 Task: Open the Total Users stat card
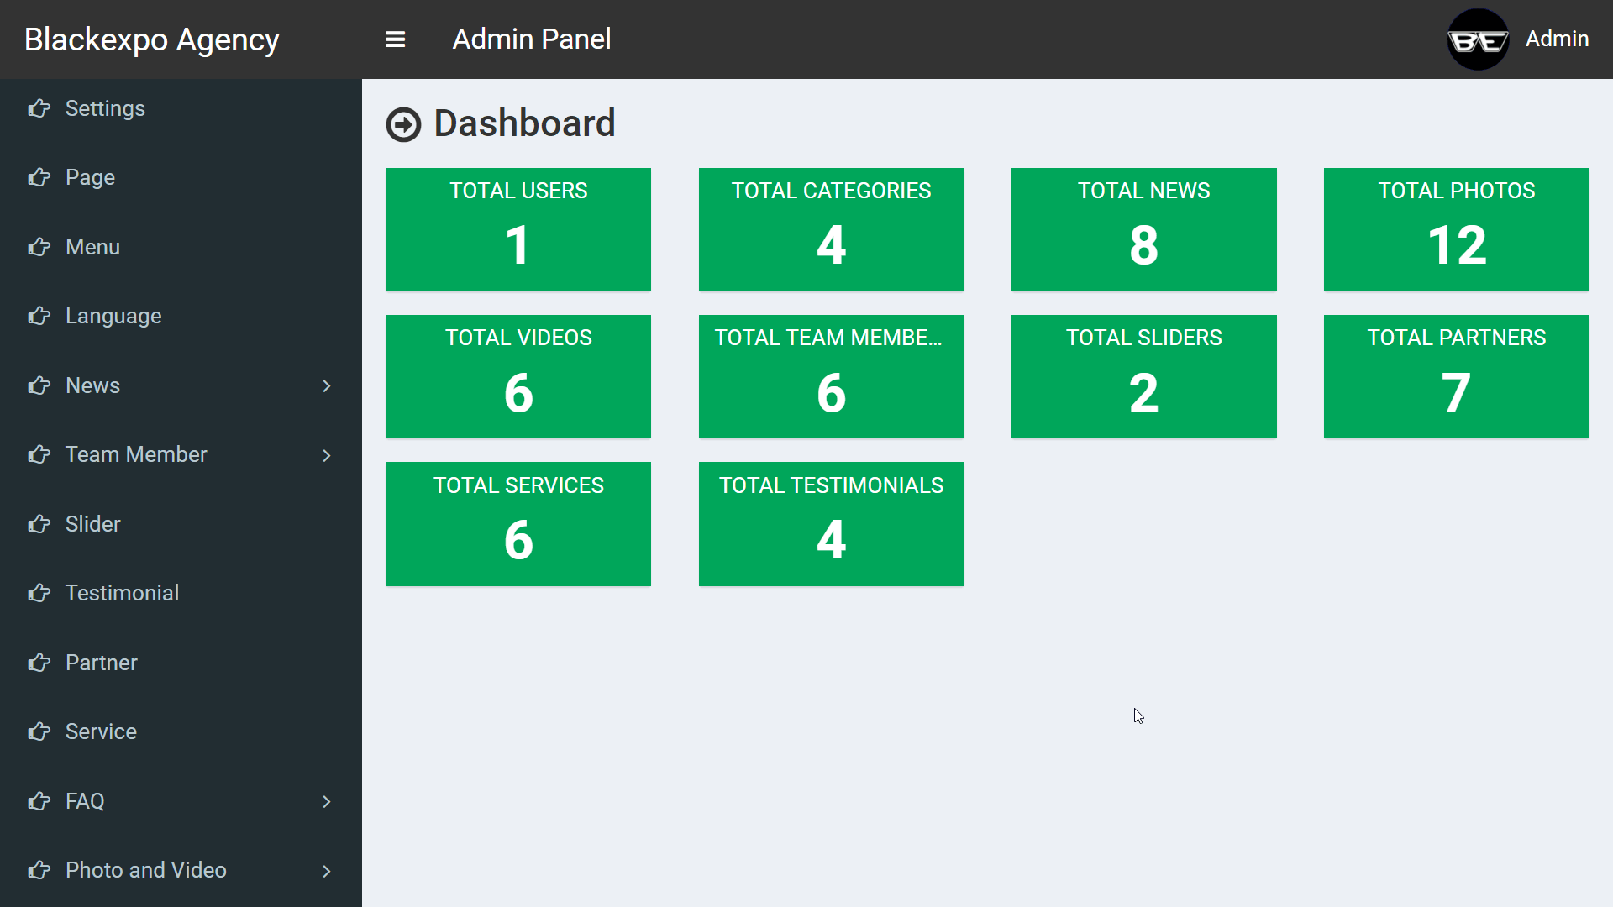coord(518,229)
